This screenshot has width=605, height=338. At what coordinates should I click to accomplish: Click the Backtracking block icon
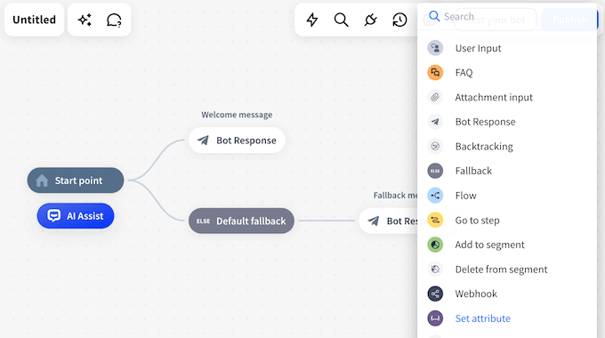(x=435, y=146)
